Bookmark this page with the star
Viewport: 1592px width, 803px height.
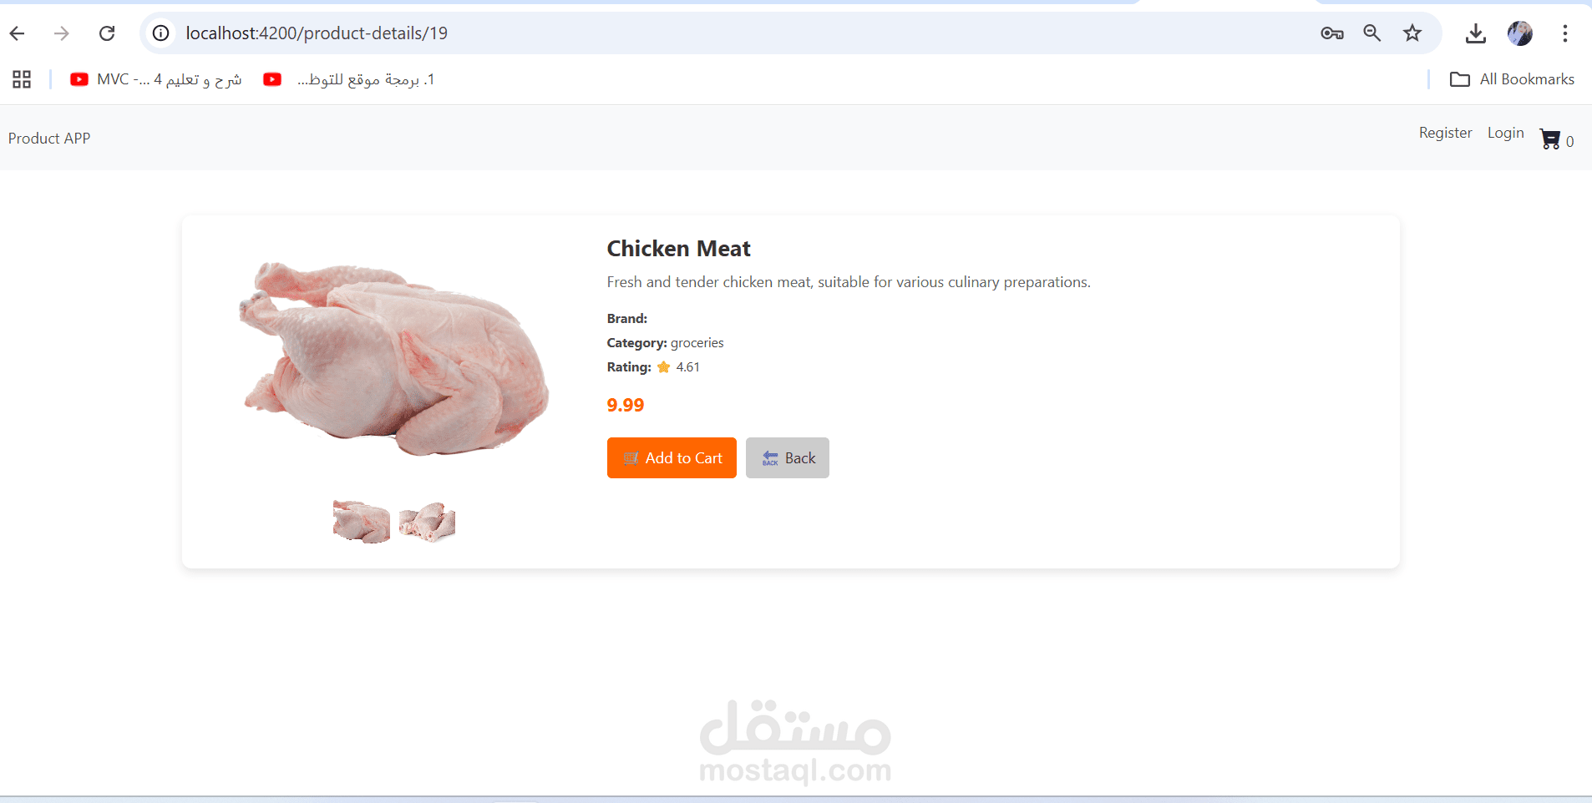[x=1412, y=33]
